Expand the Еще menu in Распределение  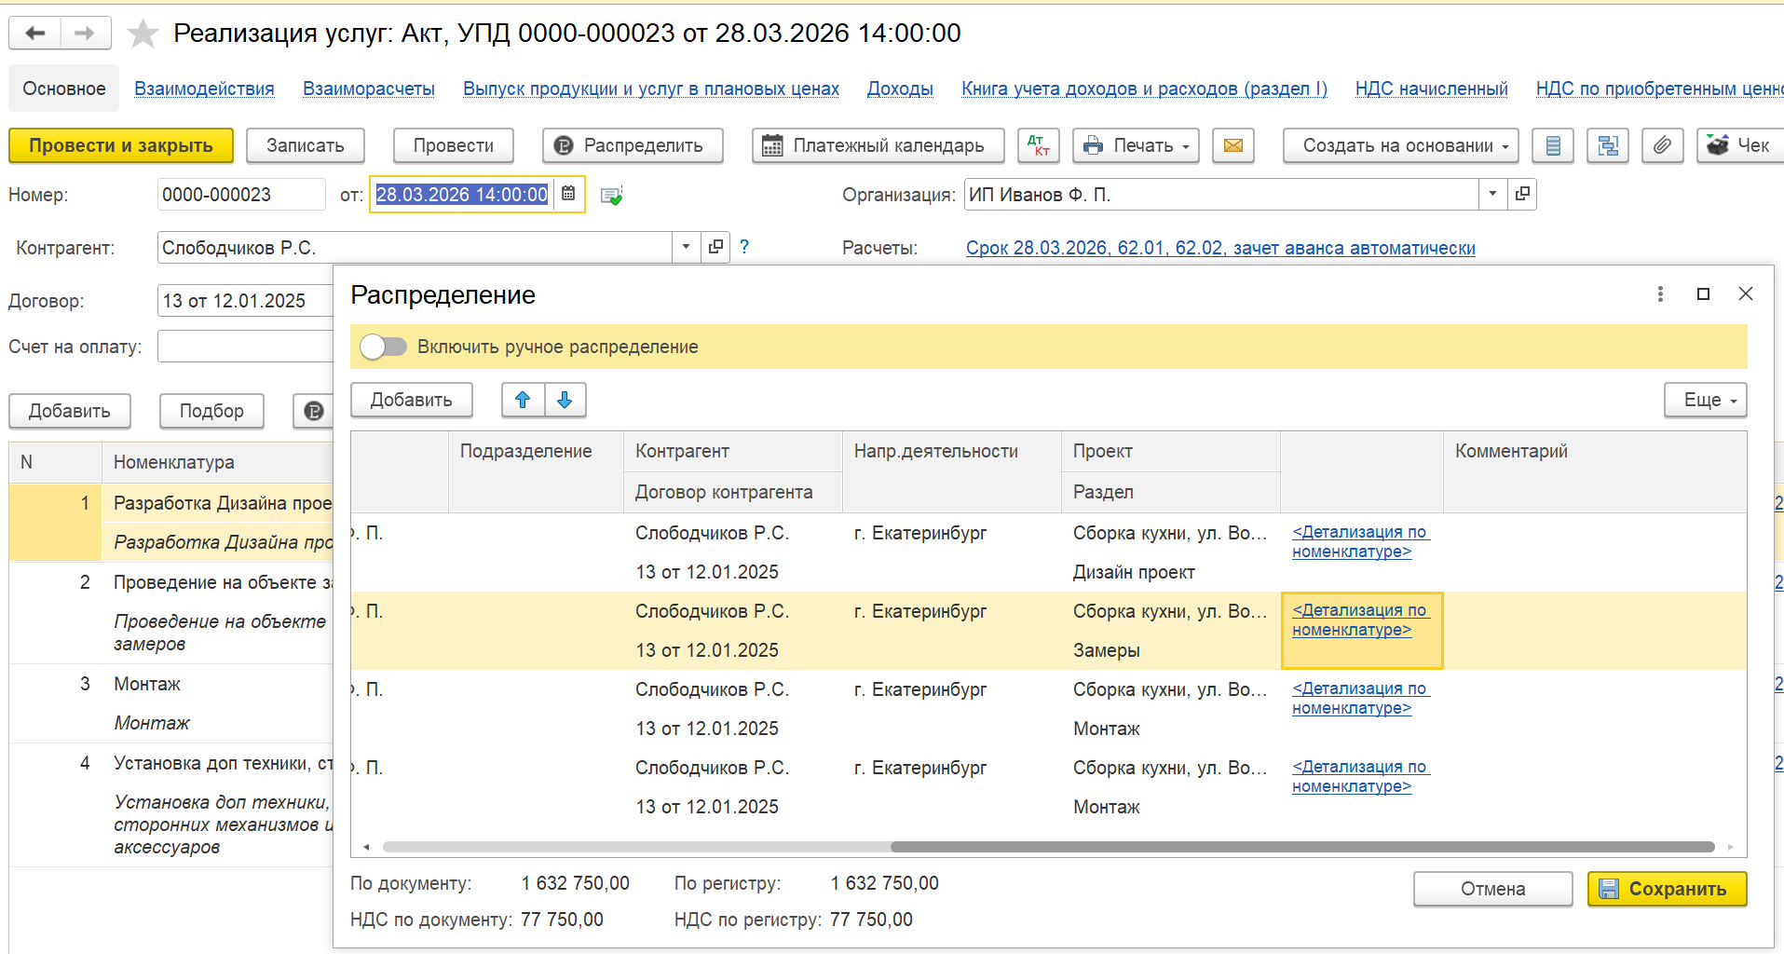point(1705,400)
